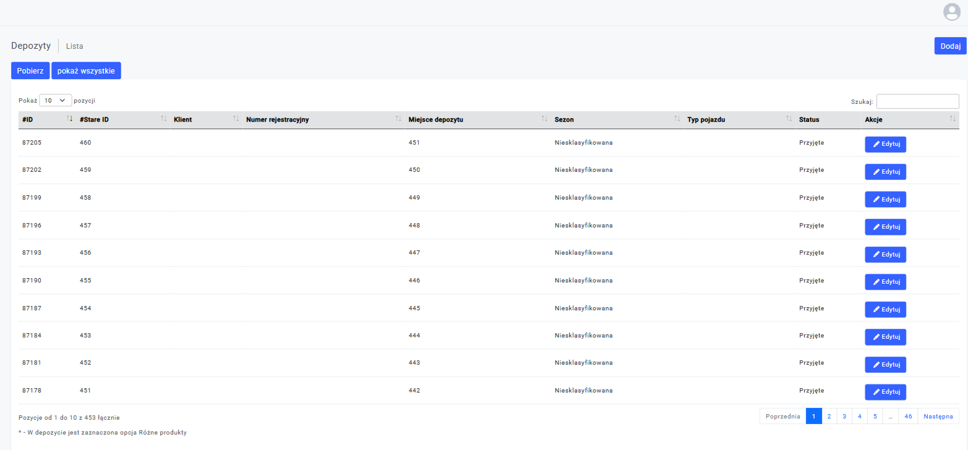
Task: Edit deposit 87205 with Edytuj
Action: point(885,144)
